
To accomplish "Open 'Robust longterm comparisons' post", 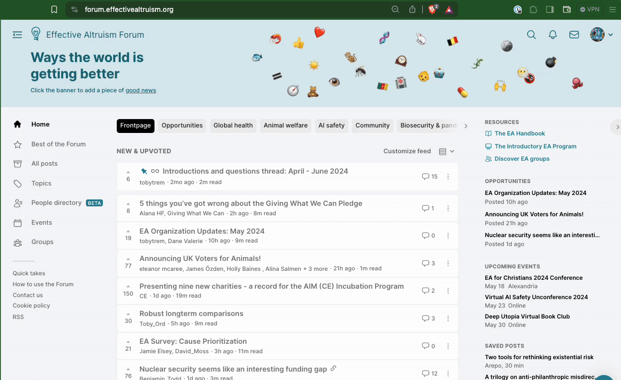I will pyautogui.click(x=191, y=314).
